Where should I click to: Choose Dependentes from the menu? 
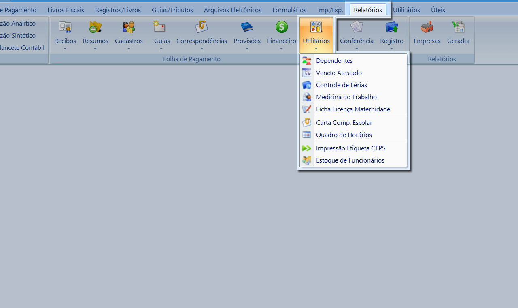334,61
